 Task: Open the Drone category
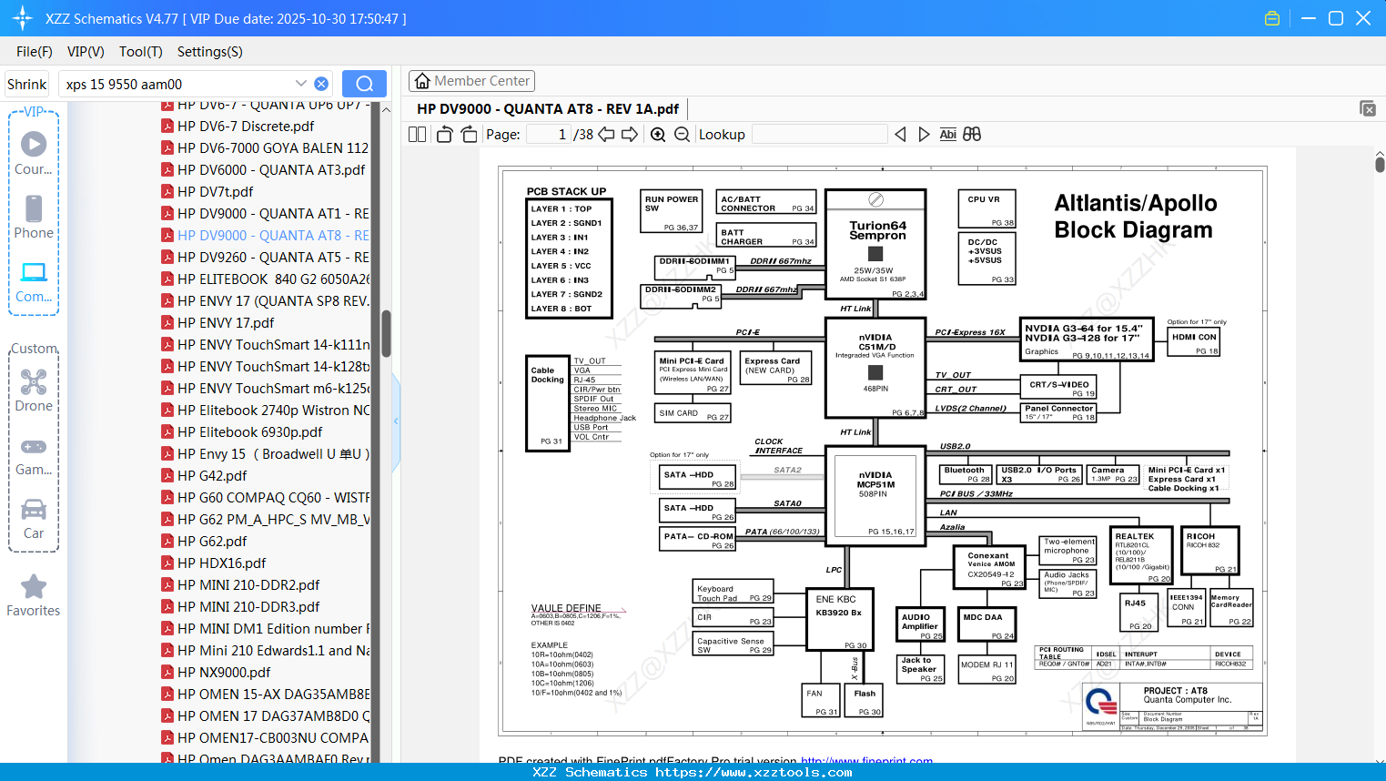pyautogui.click(x=34, y=390)
